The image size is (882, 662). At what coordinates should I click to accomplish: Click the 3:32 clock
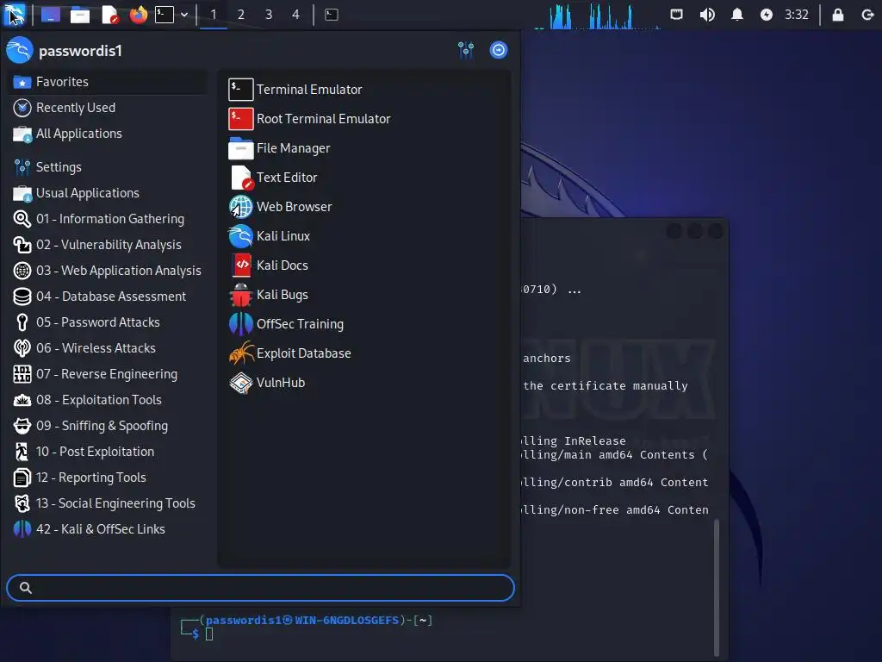point(797,15)
